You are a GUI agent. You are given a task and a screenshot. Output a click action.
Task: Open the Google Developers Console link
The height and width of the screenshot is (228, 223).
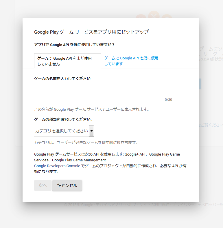57,166
